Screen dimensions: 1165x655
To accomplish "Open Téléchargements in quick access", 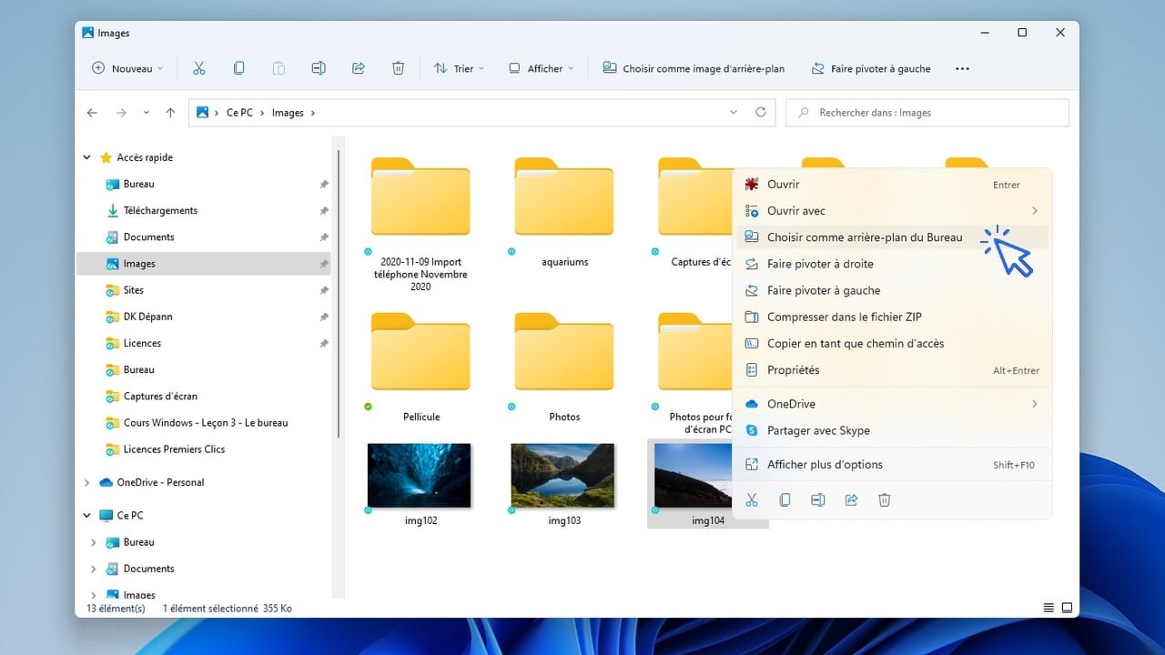I will point(160,211).
